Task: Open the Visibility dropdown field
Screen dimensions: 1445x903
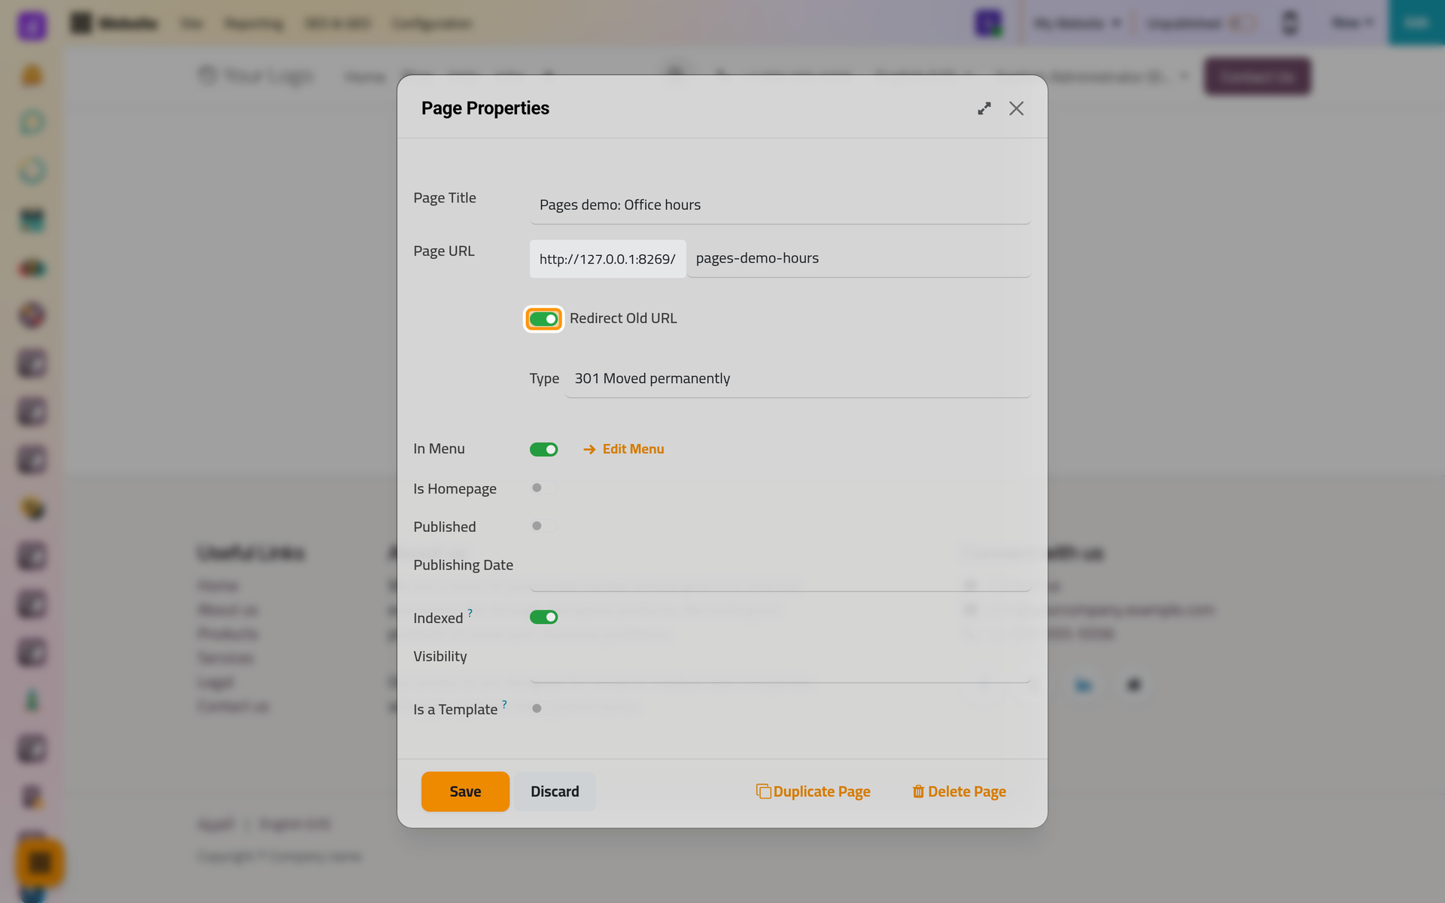Action: 780,664
